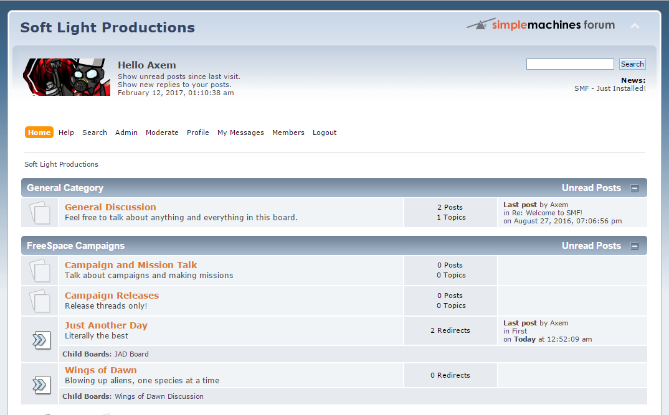Open the FreeSpace Campaigns heading link
Image resolution: width=669 pixels, height=415 pixels.
pyautogui.click(x=75, y=246)
